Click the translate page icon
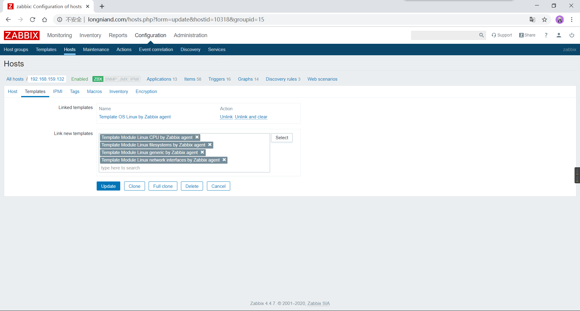This screenshot has height=311, width=580. coord(532,20)
